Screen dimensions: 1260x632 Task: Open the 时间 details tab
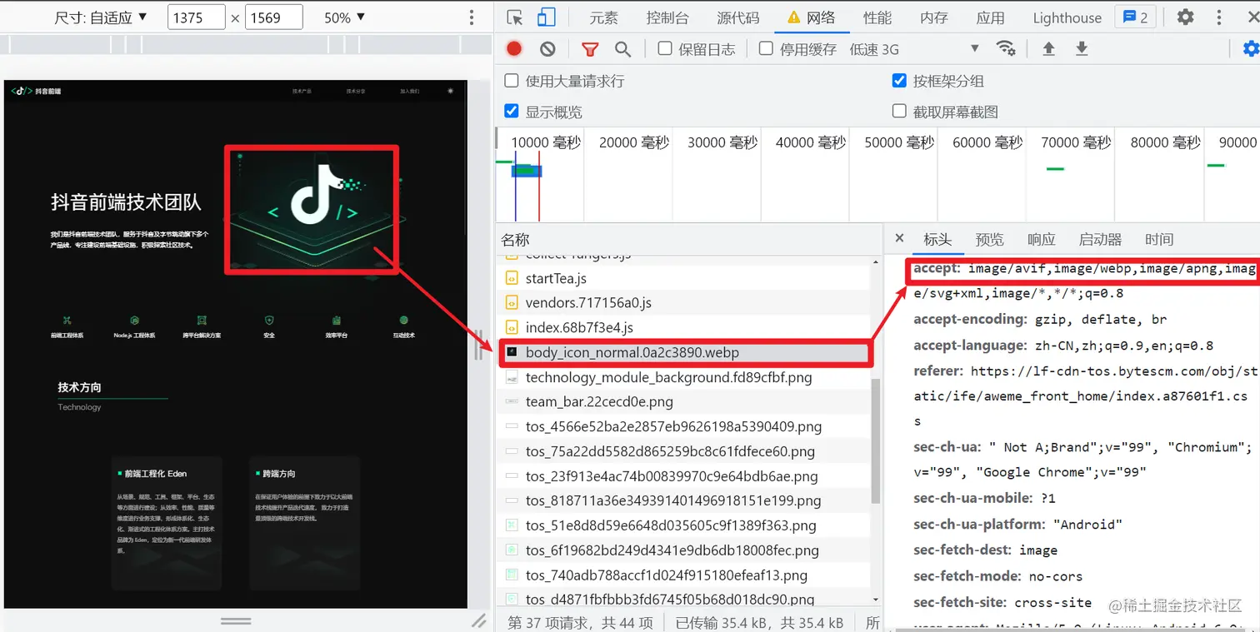pos(1159,239)
